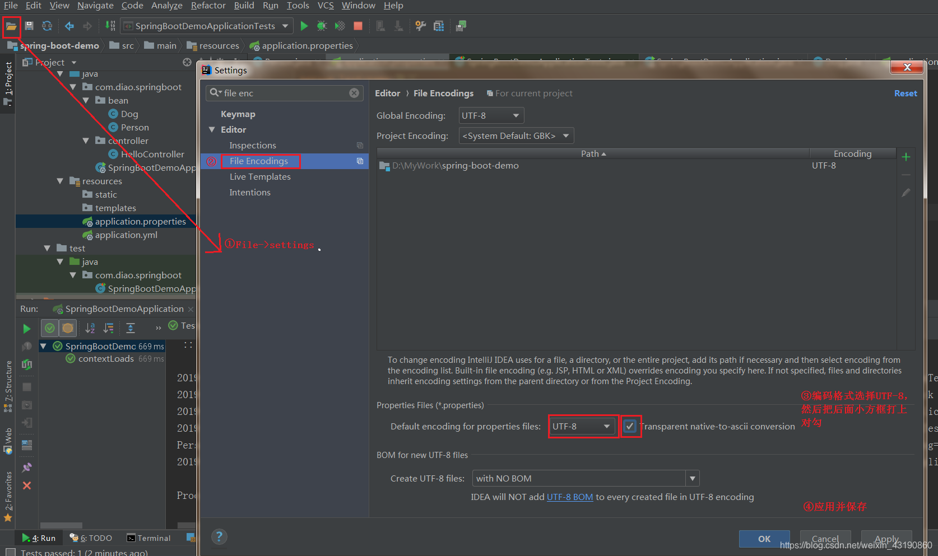This screenshot has height=556, width=938.
Task: Click the question mark Help icon in Settings
Action: pyautogui.click(x=219, y=536)
